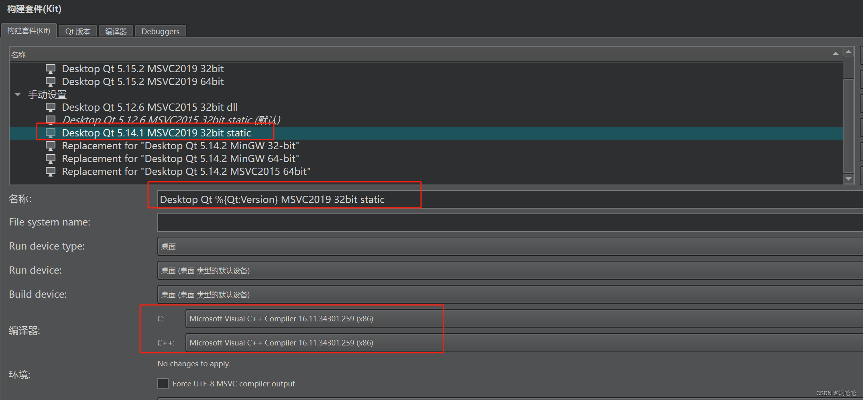Select Replacement for Desktop Qt 5.14.2 MinGW 32-bit
The width and height of the screenshot is (863, 400).
click(x=180, y=146)
